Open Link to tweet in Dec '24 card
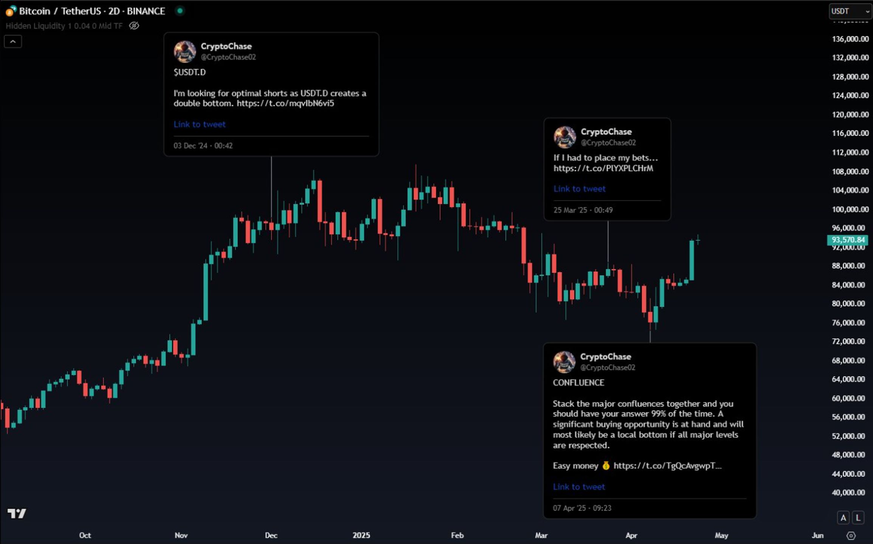Viewport: 873px width, 544px height. click(199, 124)
